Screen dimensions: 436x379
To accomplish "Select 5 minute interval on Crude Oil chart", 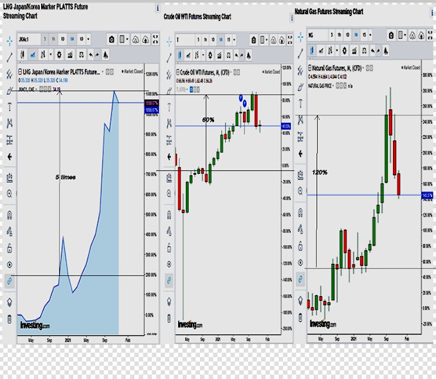I will coord(198,40).
